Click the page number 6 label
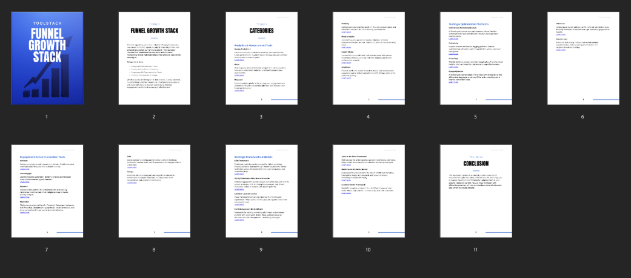The width and height of the screenshot is (631, 278). (583, 117)
